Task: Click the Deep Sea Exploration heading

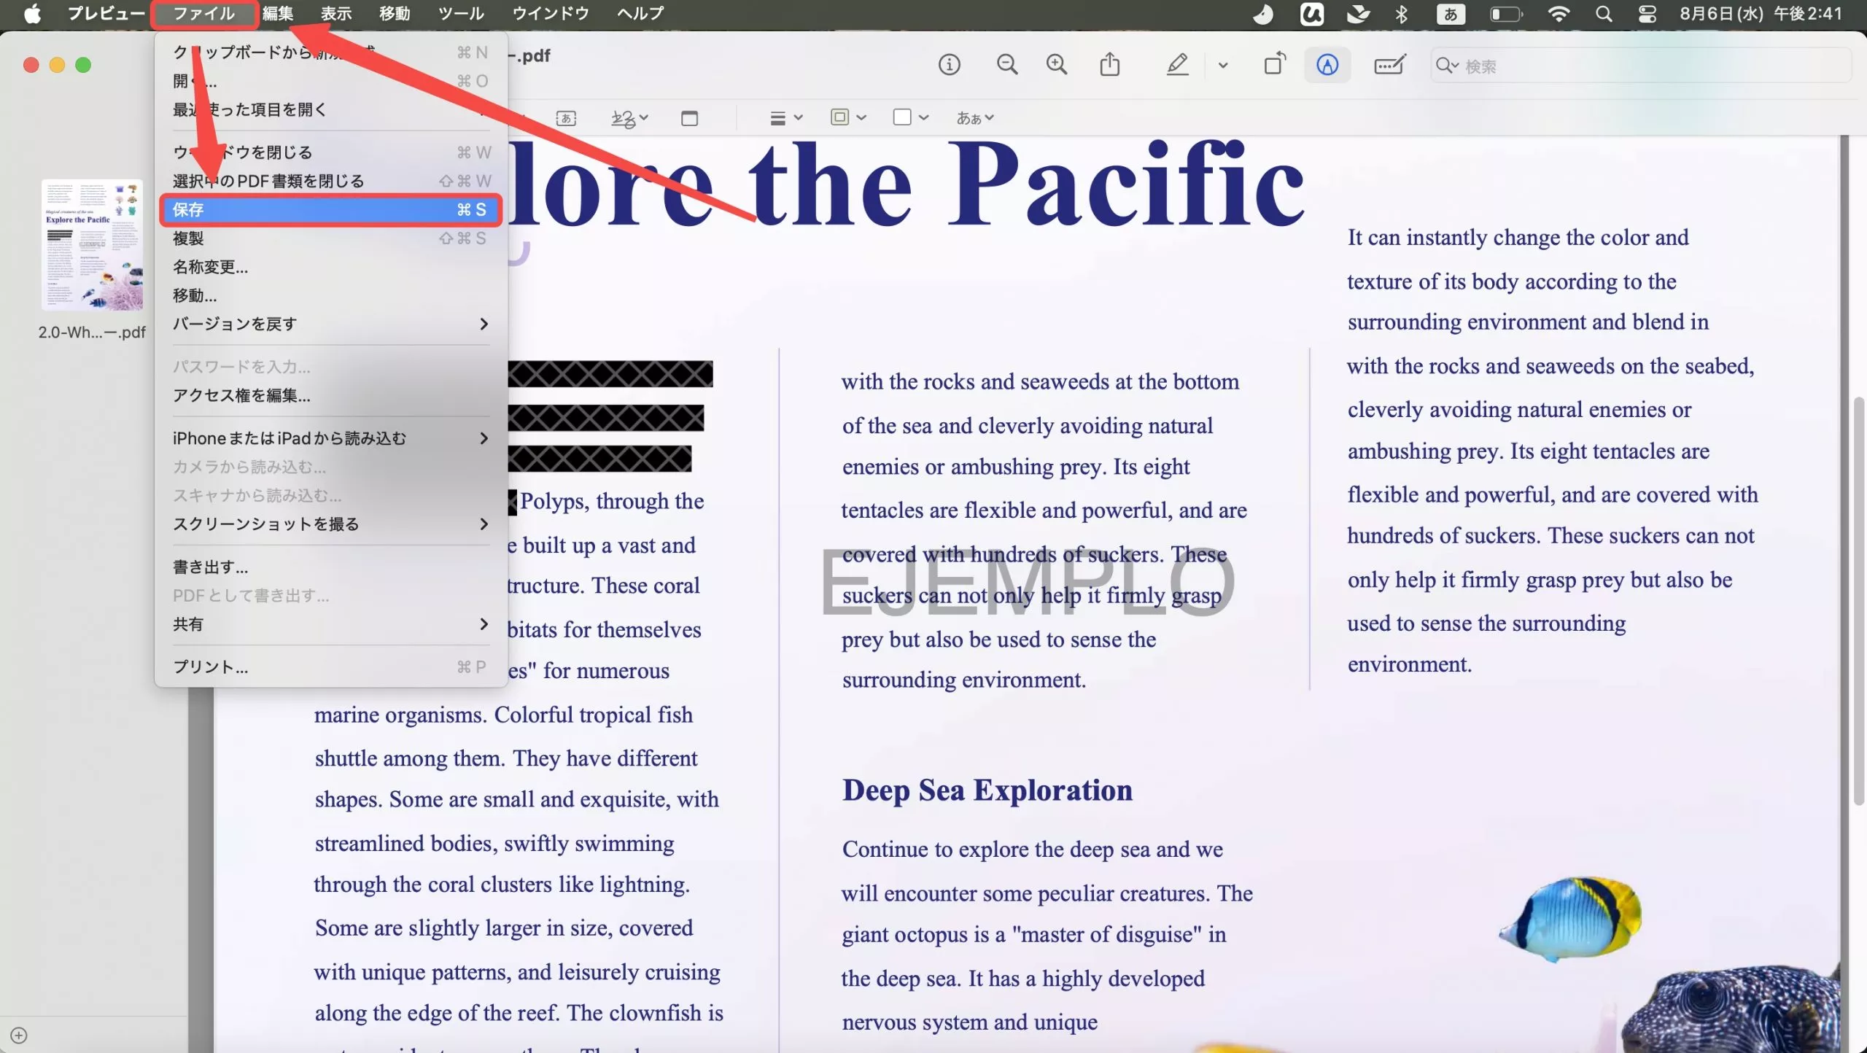Action: [x=987, y=790]
